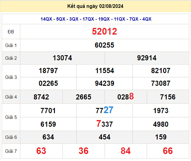Viewport: 191px width, 161px height.
Task: Select the number 634
Action: click(48, 137)
